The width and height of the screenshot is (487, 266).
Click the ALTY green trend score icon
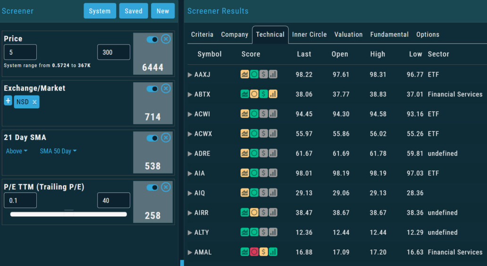point(245,232)
